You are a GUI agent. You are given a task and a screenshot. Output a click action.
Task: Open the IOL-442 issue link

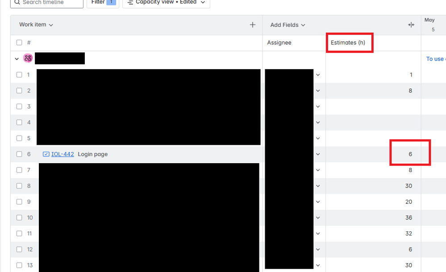pyautogui.click(x=63, y=154)
